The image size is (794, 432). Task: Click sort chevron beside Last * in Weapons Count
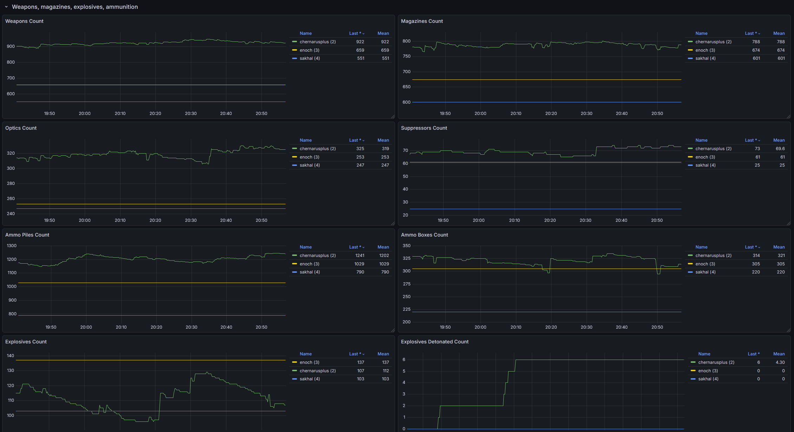pyautogui.click(x=363, y=34)
